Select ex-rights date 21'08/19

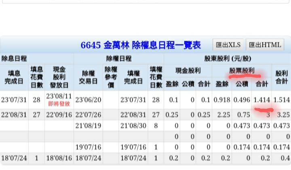pyautogui.click(x=89, y=126)
